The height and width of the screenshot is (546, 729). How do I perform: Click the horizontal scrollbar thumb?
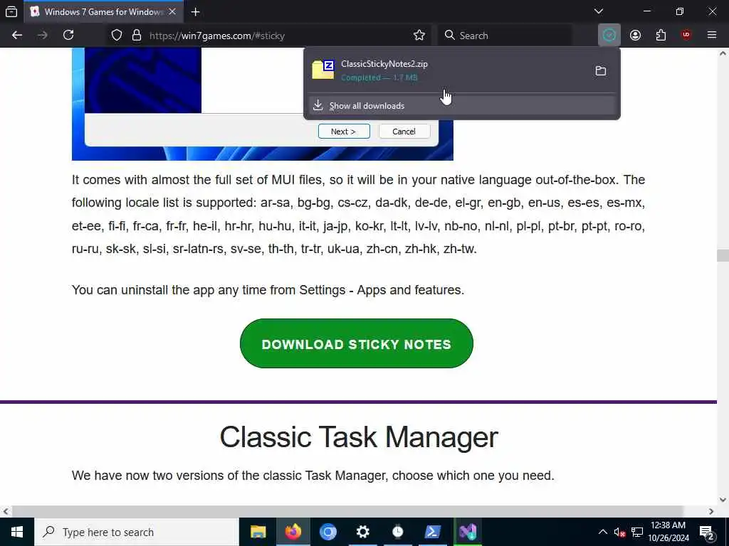[x=347, y=511]
